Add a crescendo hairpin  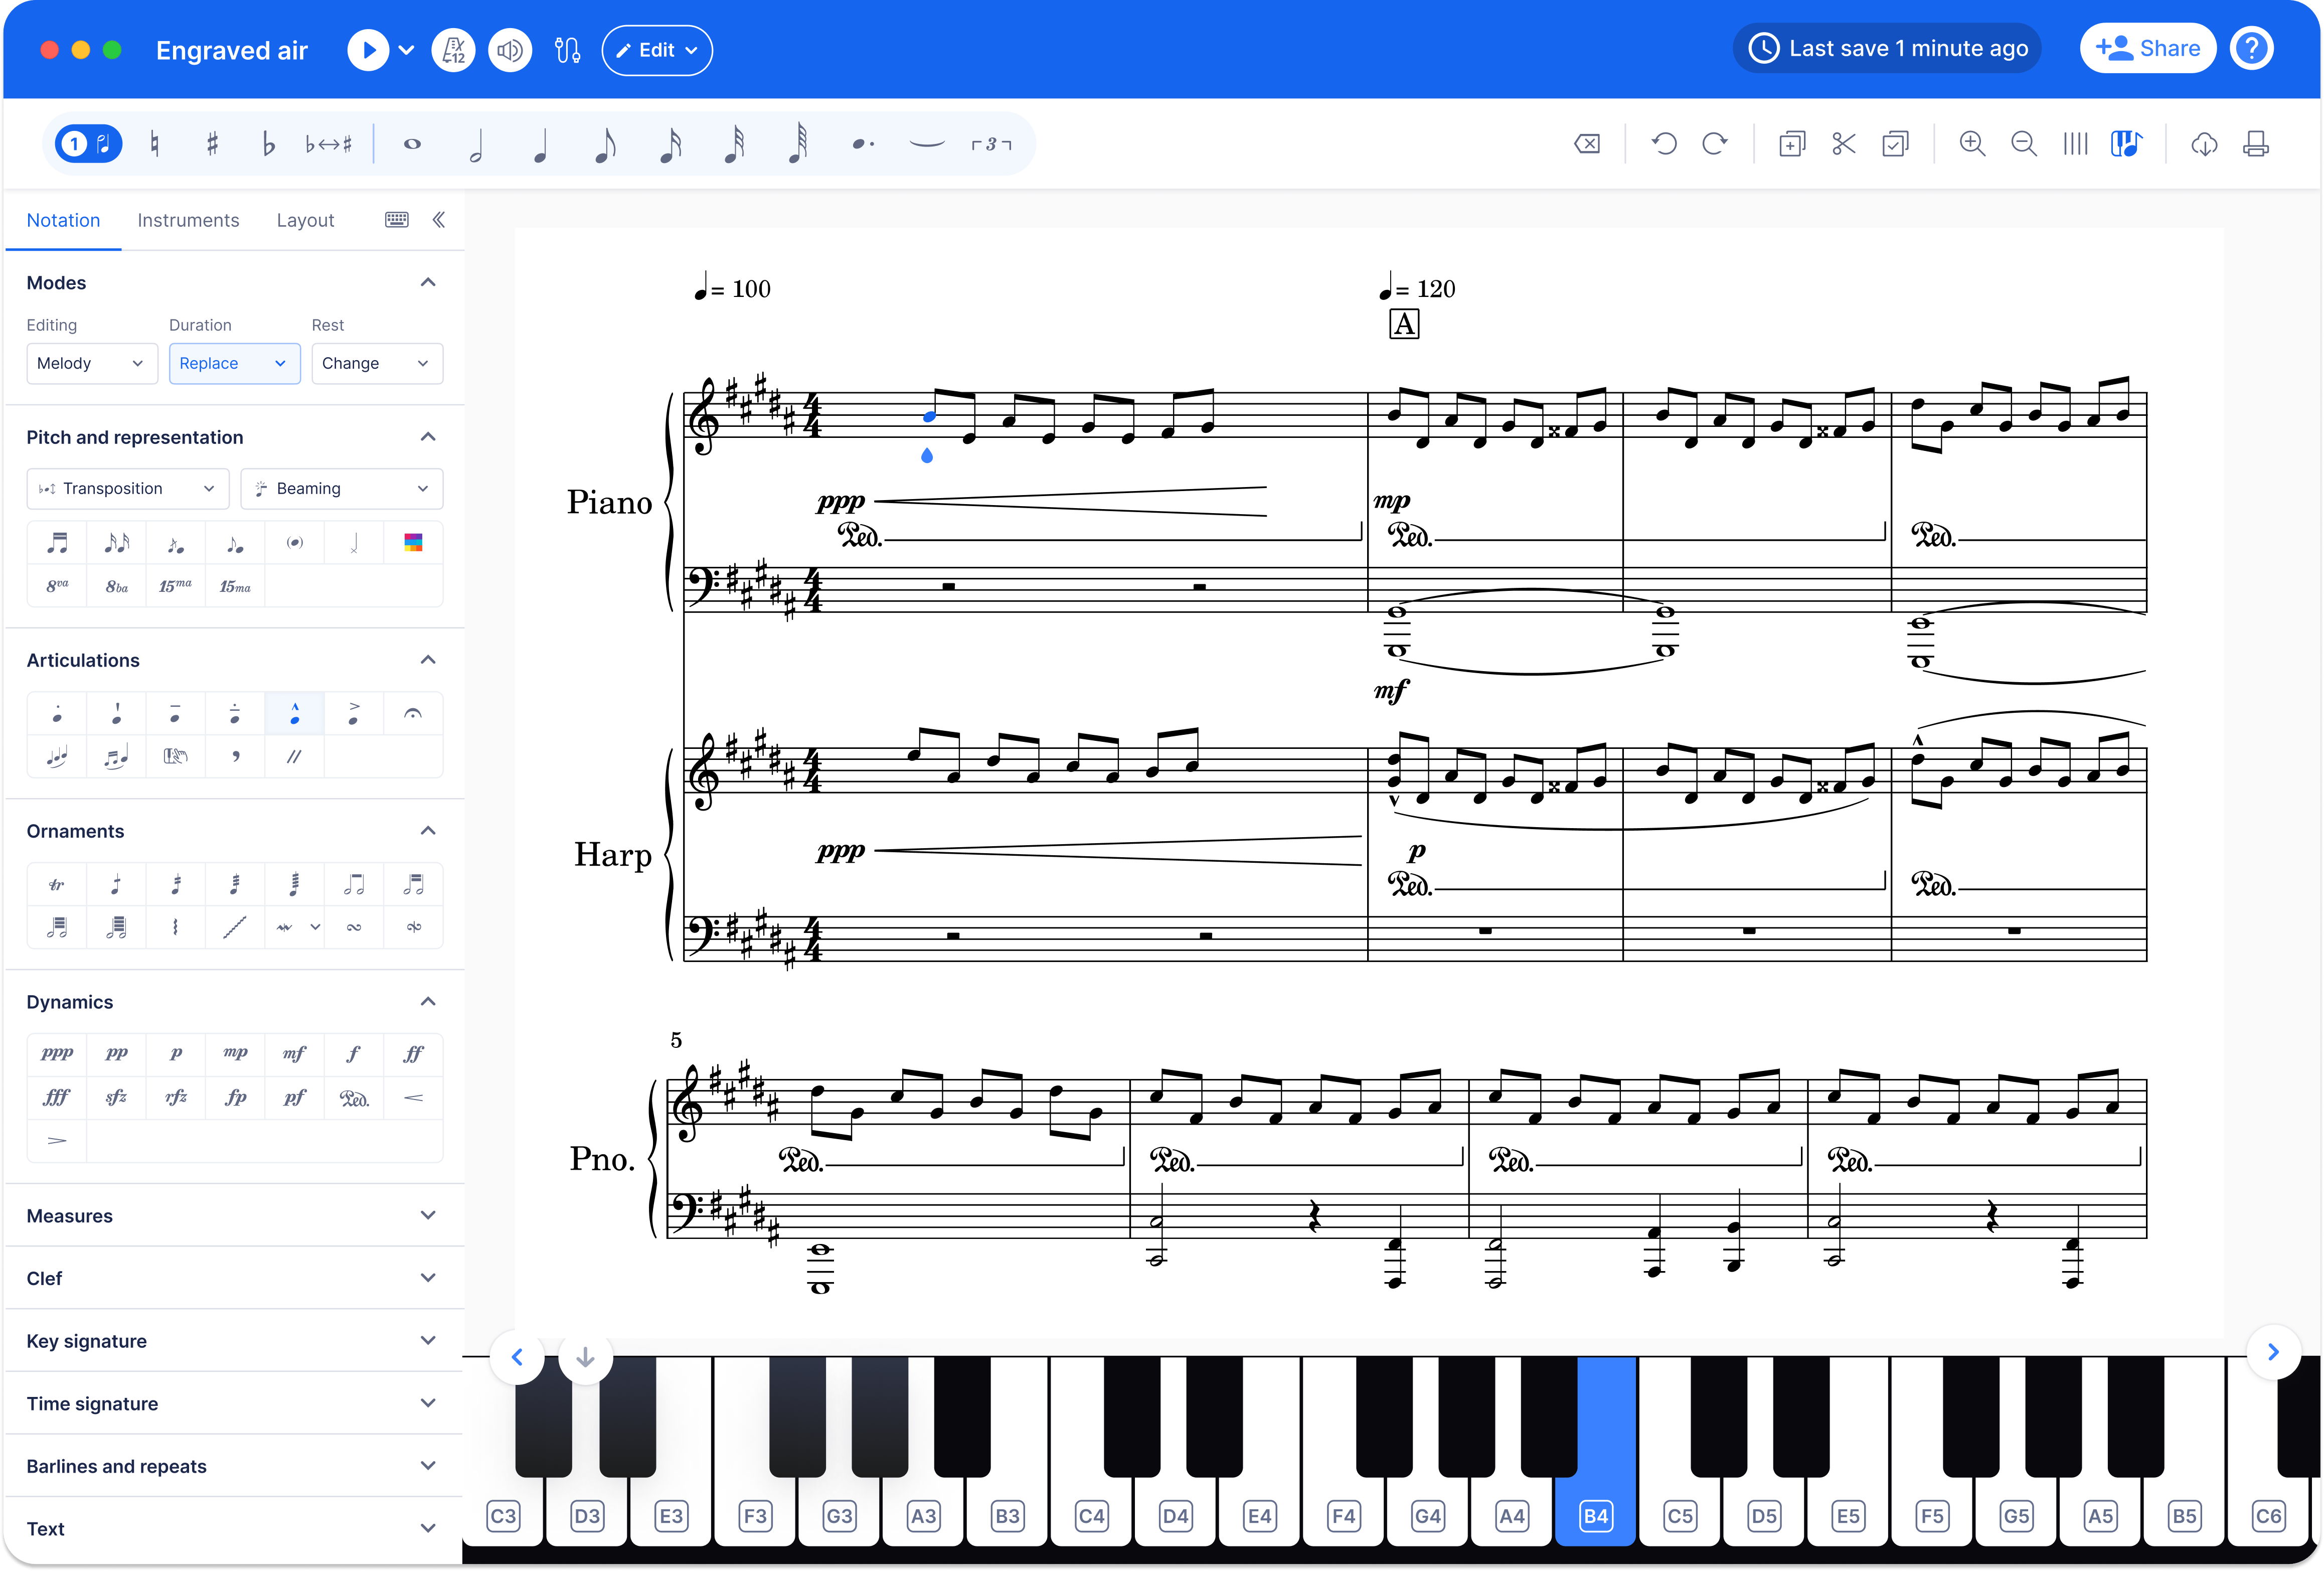413,1098
